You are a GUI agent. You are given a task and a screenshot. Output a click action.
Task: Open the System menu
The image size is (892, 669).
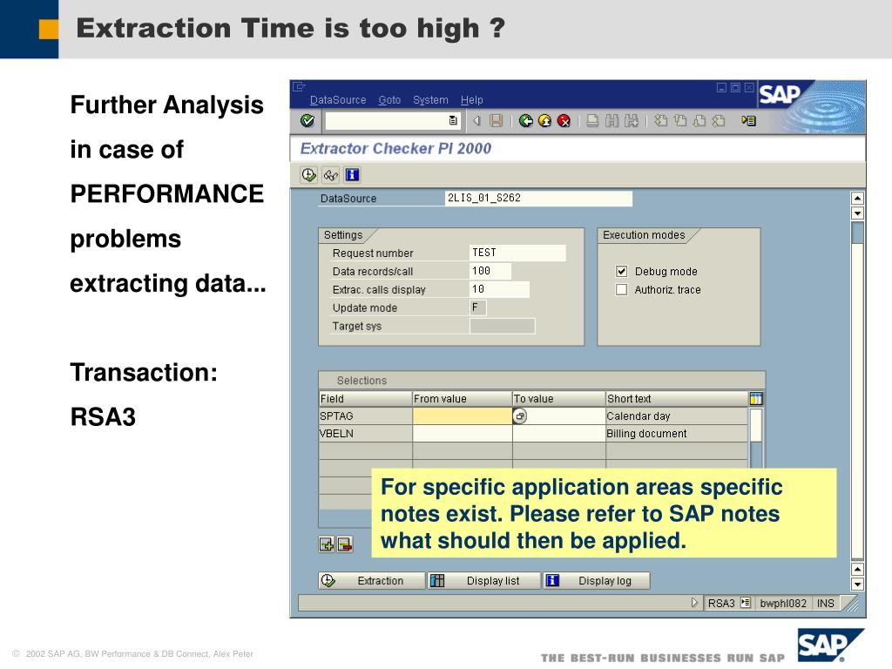point(430,100)
